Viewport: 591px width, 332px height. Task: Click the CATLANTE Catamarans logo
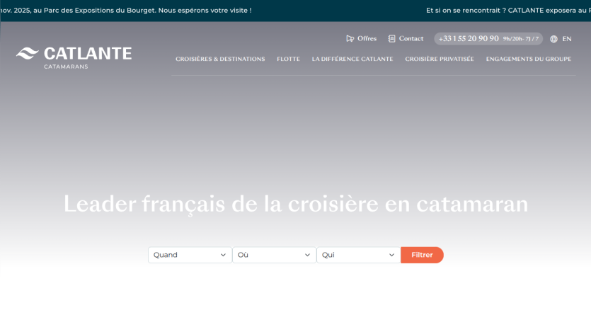74,57
